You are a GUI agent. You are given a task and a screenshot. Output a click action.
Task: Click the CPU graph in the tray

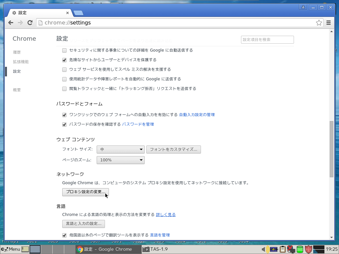point(319,249)
